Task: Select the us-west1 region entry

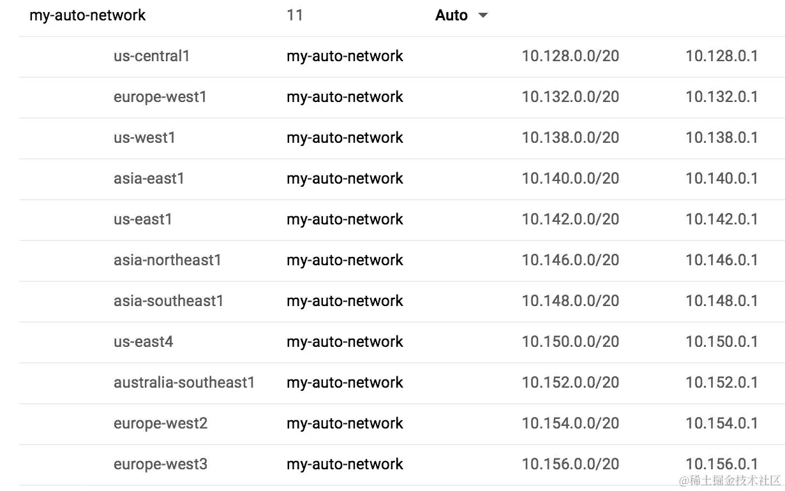Action: (144, 138)
